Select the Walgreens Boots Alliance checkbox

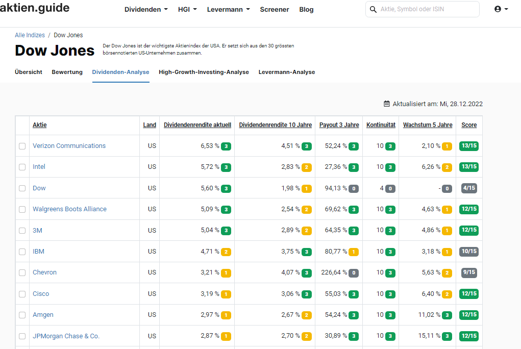22,209
